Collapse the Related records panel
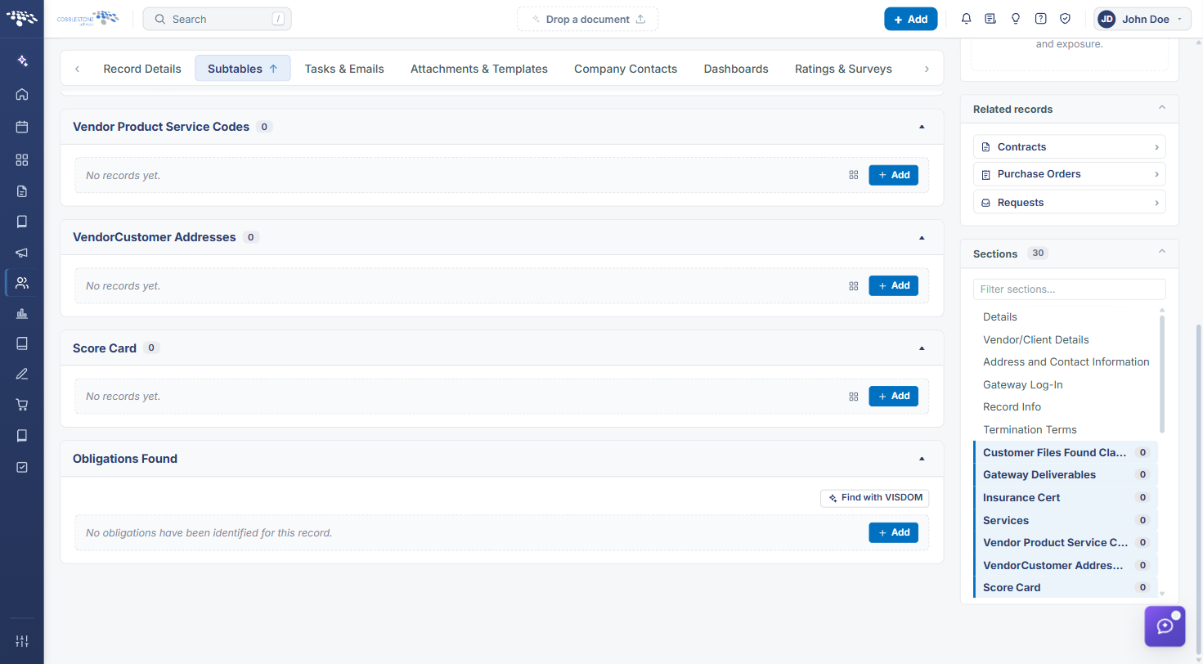 pos(1162,108)
